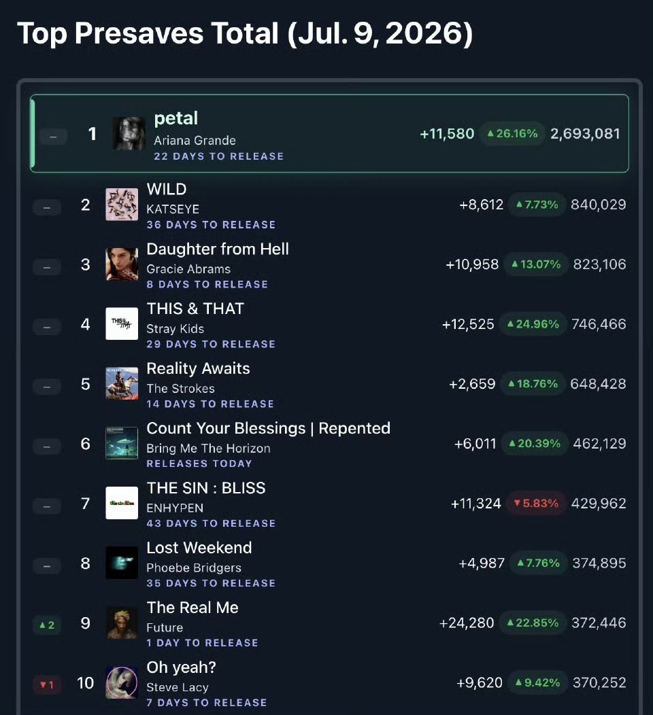This screenshot has width=653, height=715.
Task: Open the petal album title
Action: (x=175, y=118)
